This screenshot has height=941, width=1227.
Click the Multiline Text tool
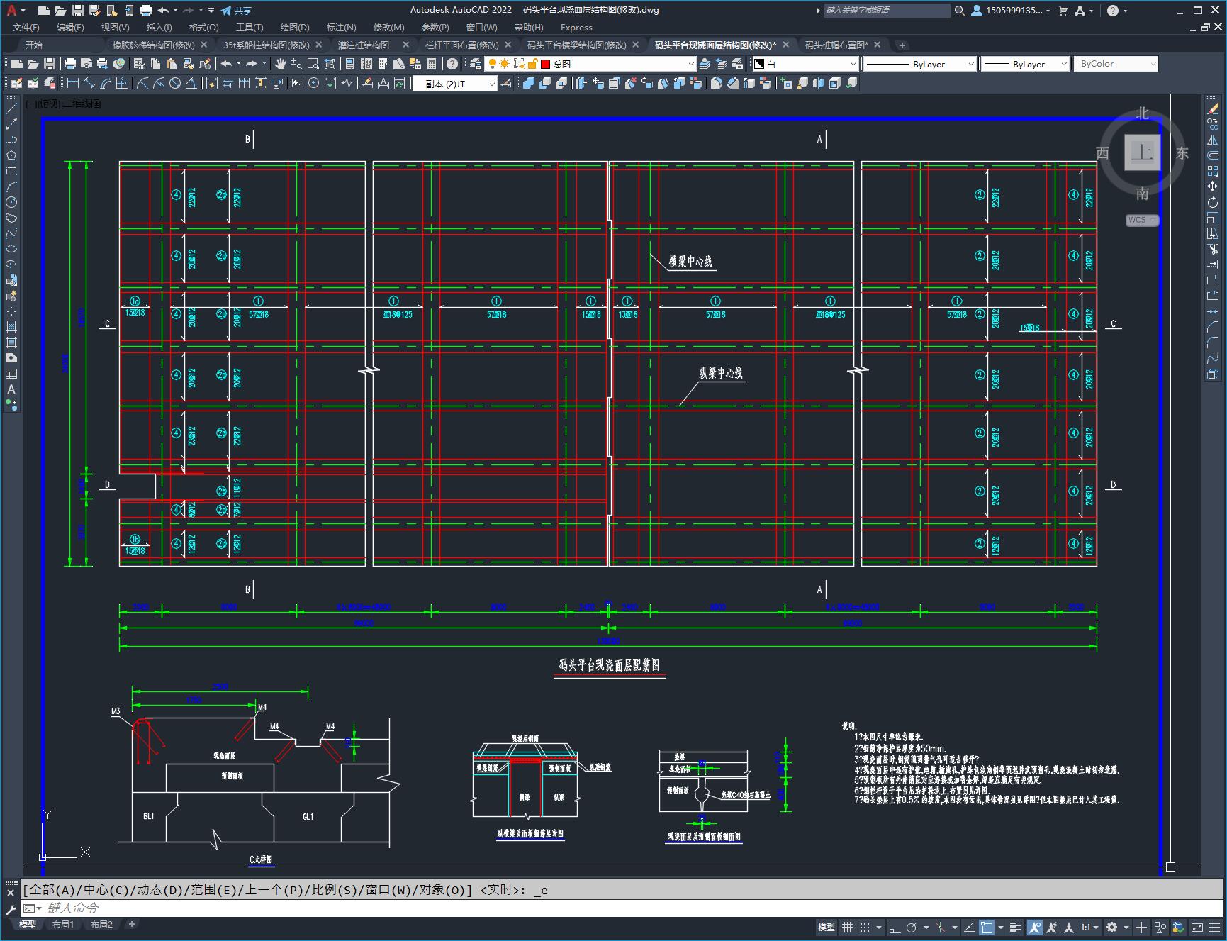11,389
